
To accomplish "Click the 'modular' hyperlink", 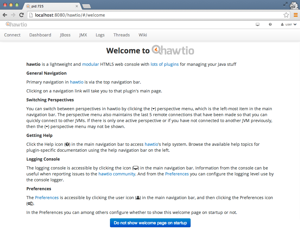I will (90, 64).
